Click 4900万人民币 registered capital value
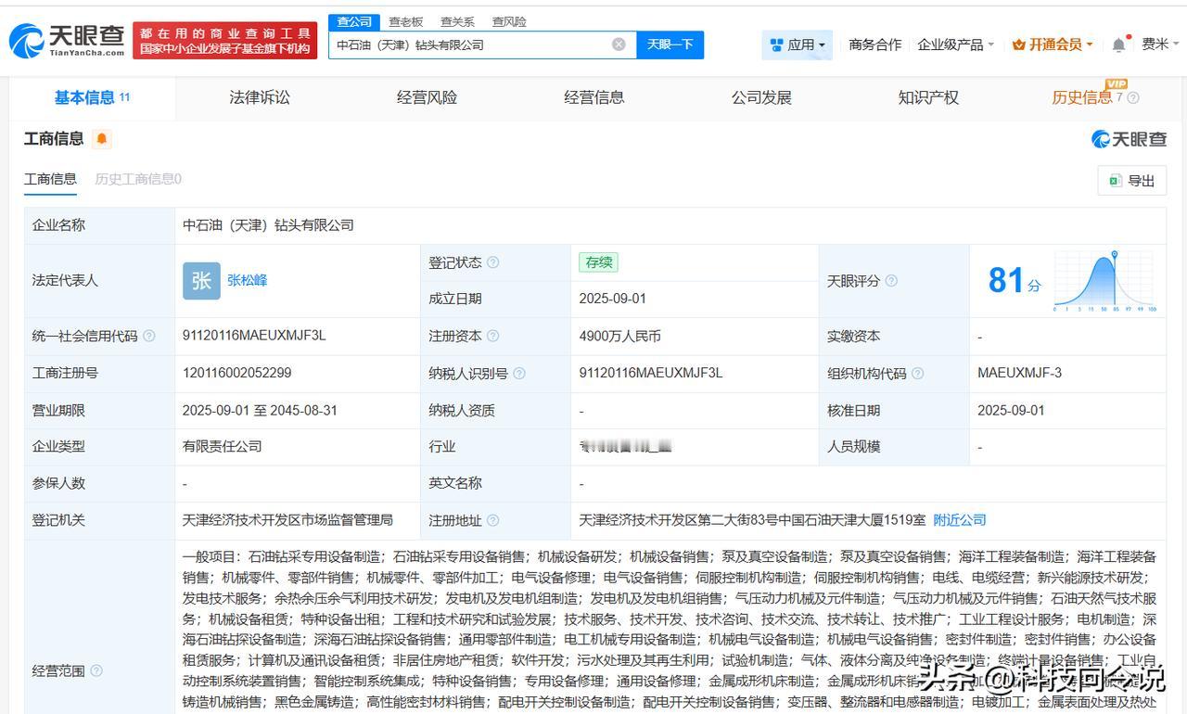Screen dimensions: 1187x714 [619, 336]
